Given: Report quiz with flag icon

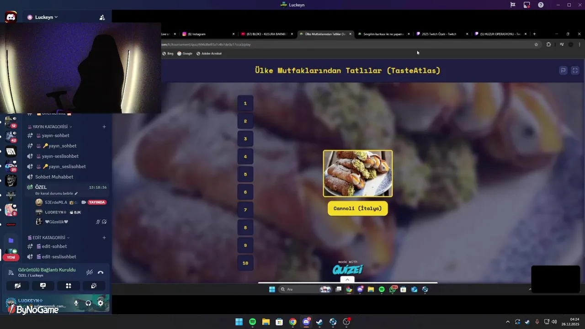Looking at the screenshot, I should [x=563, y=70].
